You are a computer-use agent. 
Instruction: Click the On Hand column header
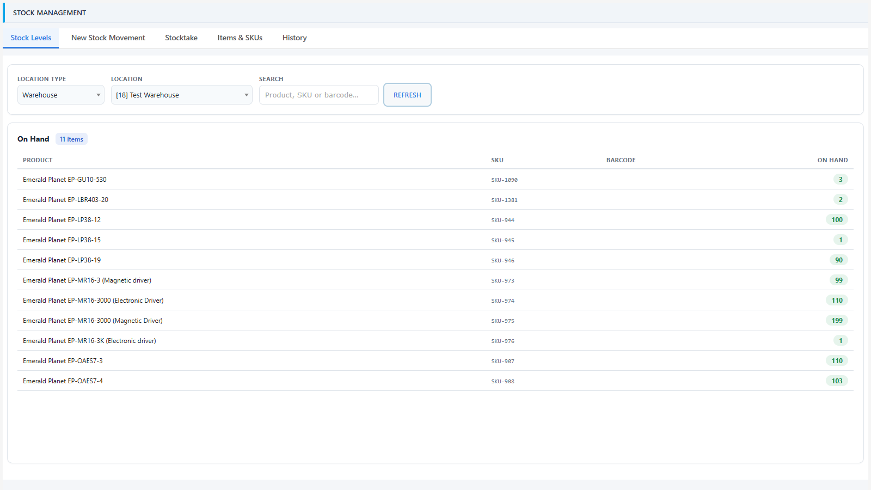coord(832,160)
